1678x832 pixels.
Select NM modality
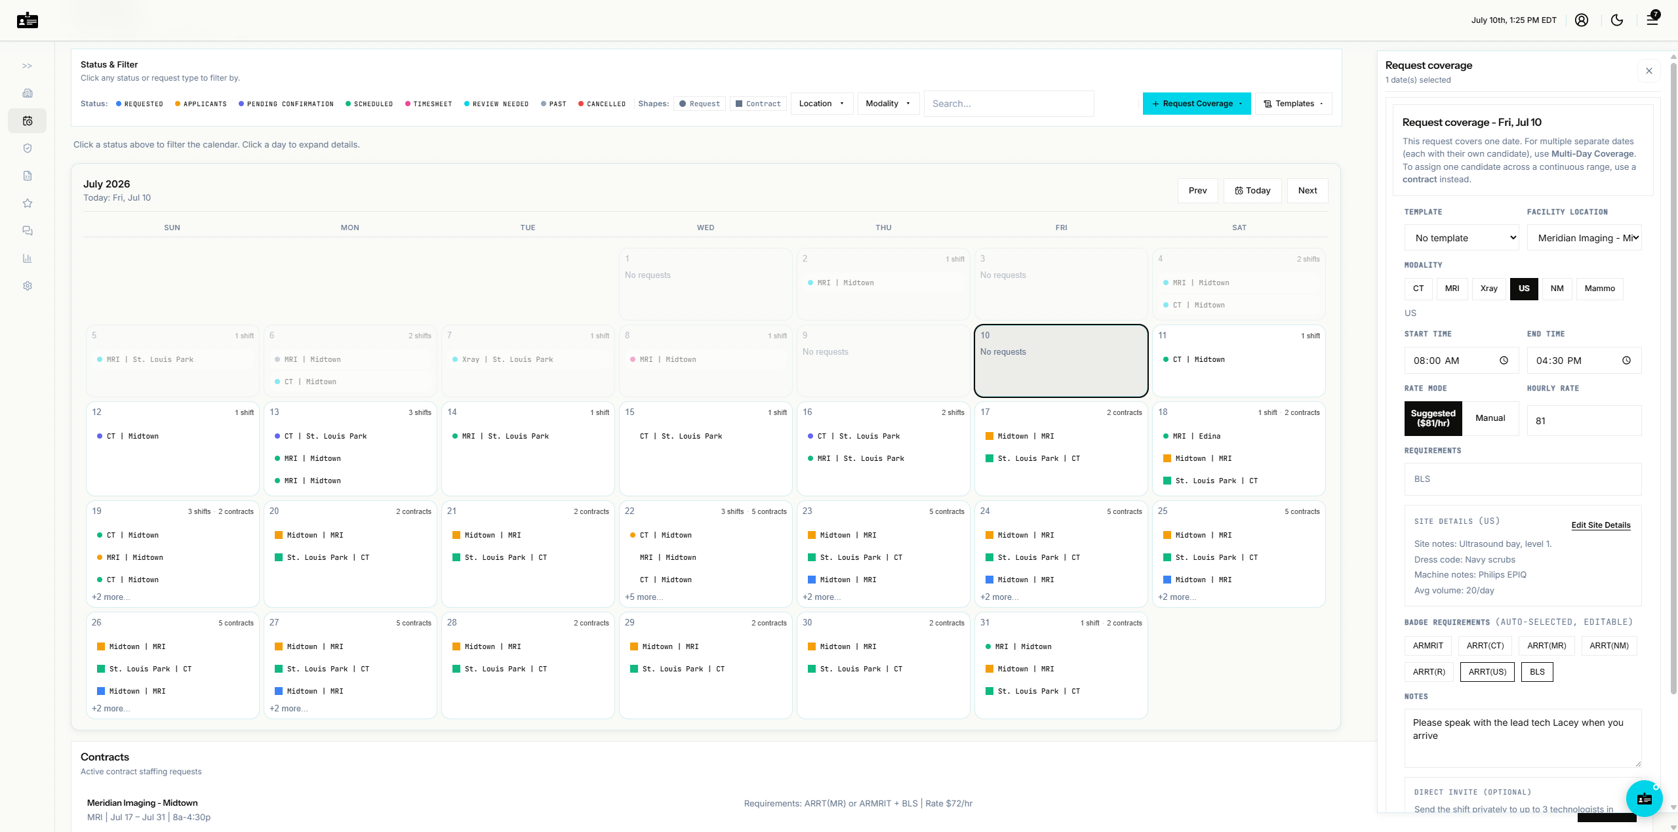click(x=1557, y=288)
